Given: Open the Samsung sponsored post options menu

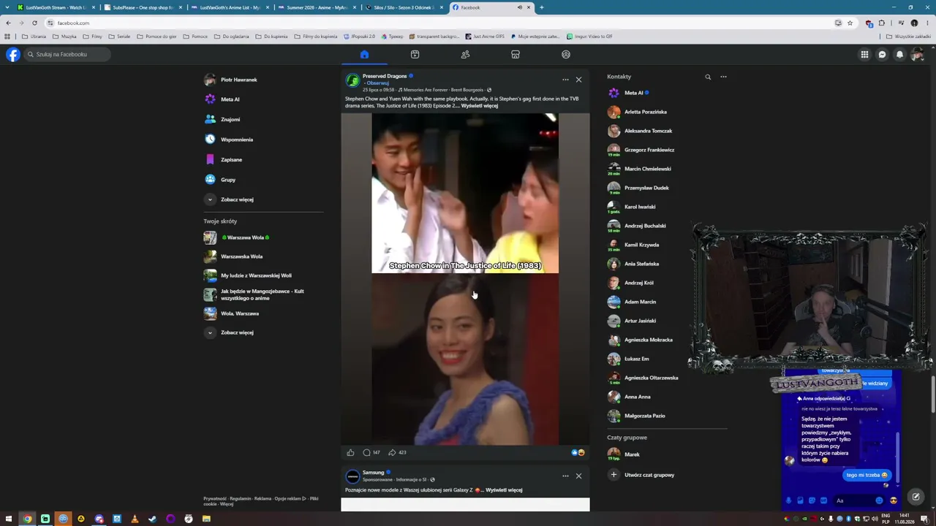Looking at the screenshot, I should coord(565,476).
